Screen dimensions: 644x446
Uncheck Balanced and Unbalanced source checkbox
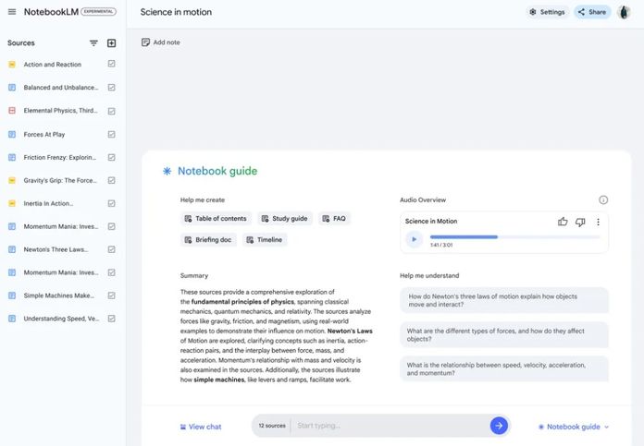(x=111, y=88)
